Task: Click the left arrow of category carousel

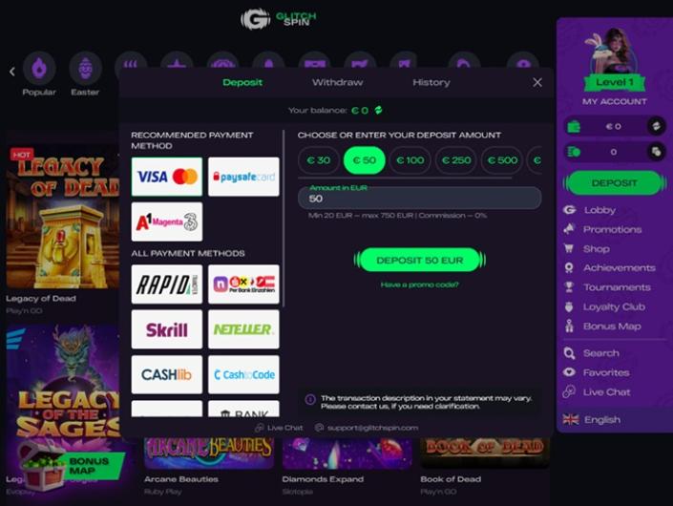Action: click(x=12, y=72)
